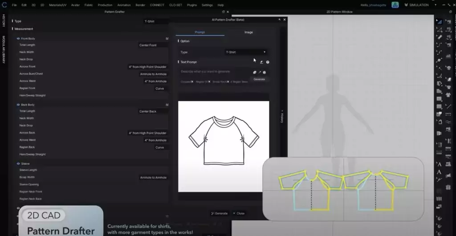456x236 pixels.
Task: Toggle Front Body visibility eye
Action: (18, 39)
